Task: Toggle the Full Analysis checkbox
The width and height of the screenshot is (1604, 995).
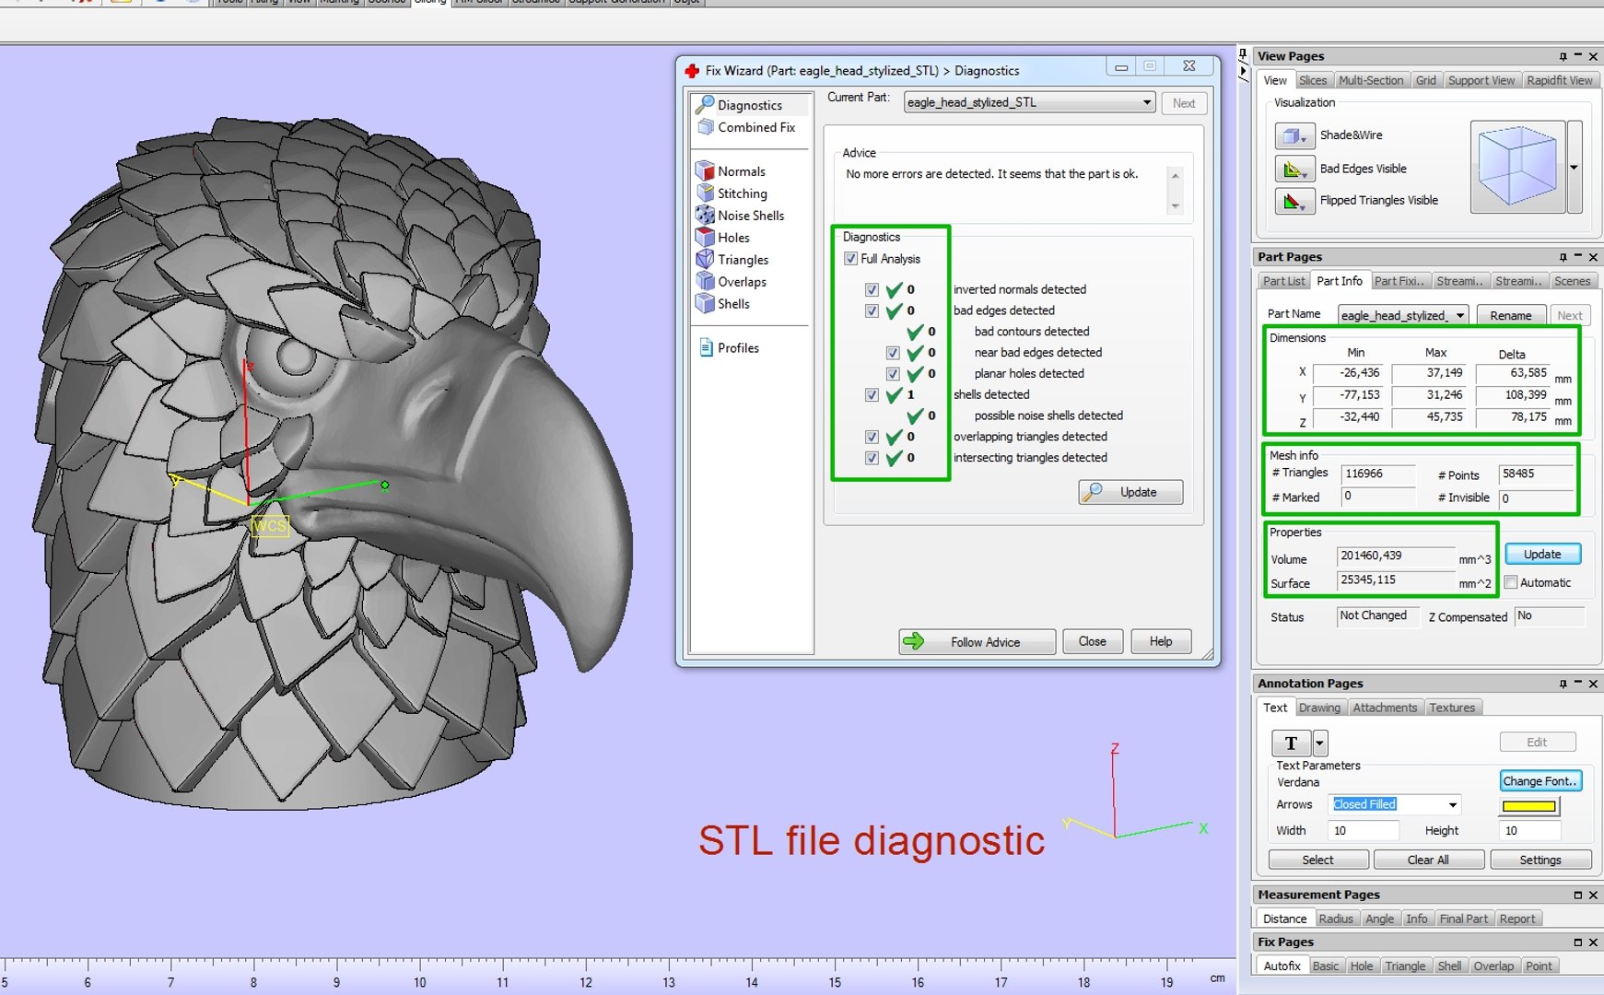Action: (850, 259)
